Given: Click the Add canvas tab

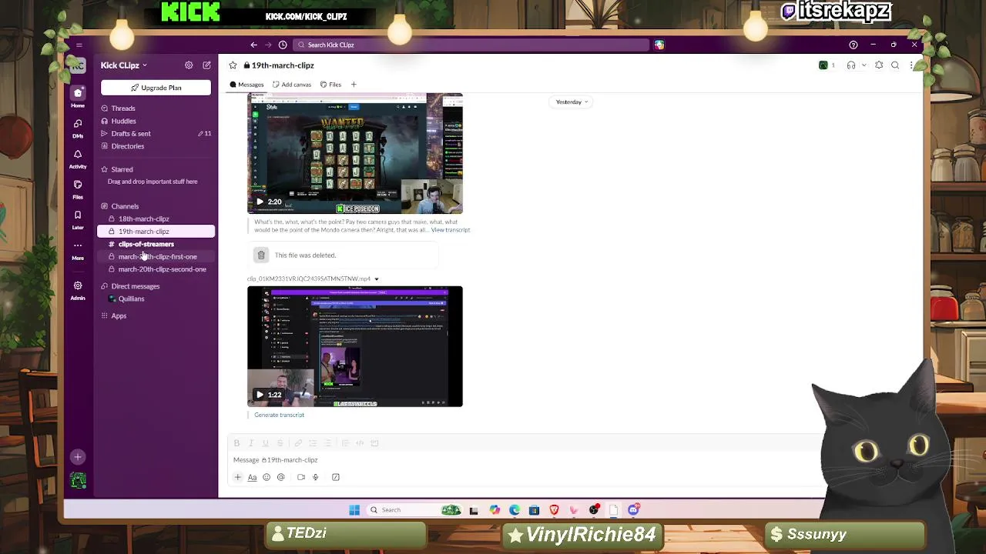Looking at the screenshot, I should pos(292,85).
